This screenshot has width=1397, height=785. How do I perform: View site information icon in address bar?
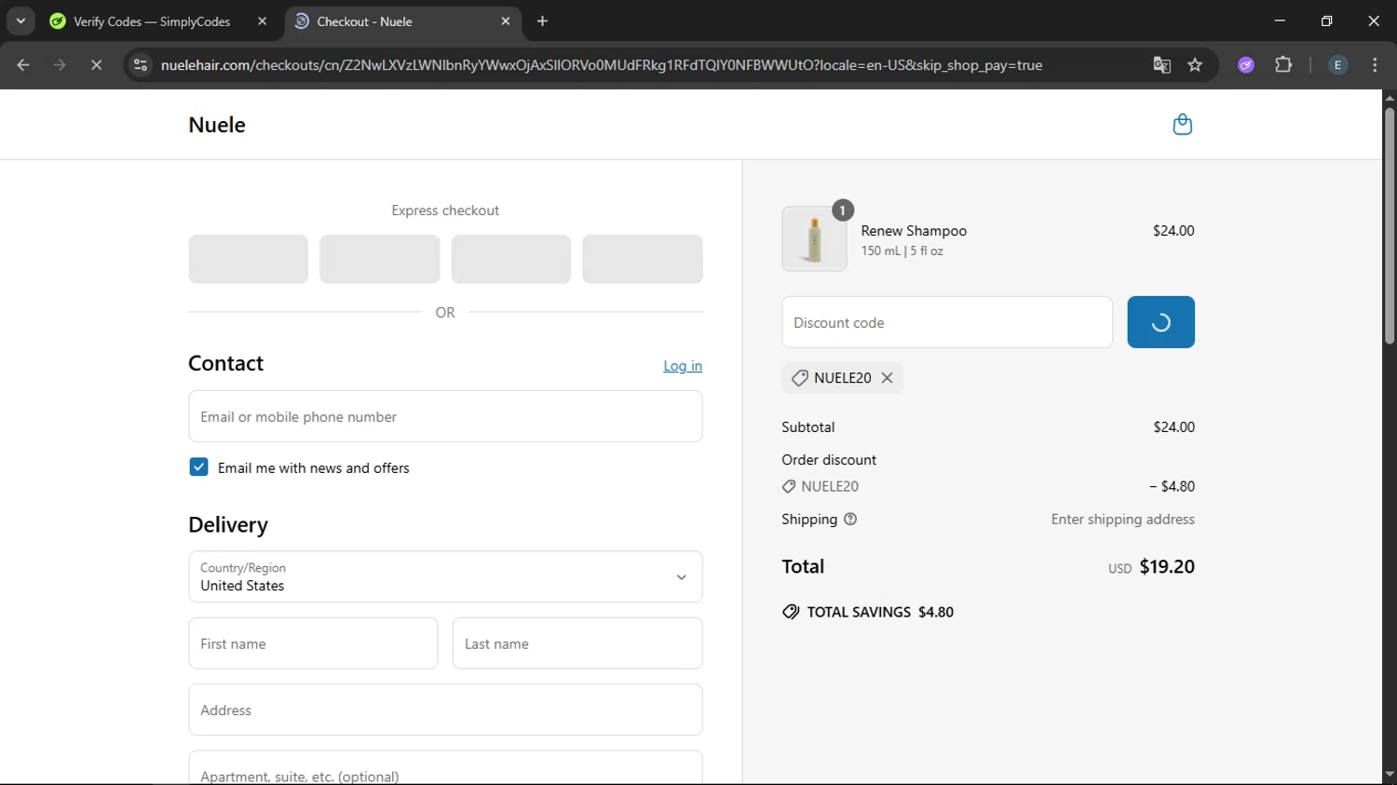tap(141, 65)
